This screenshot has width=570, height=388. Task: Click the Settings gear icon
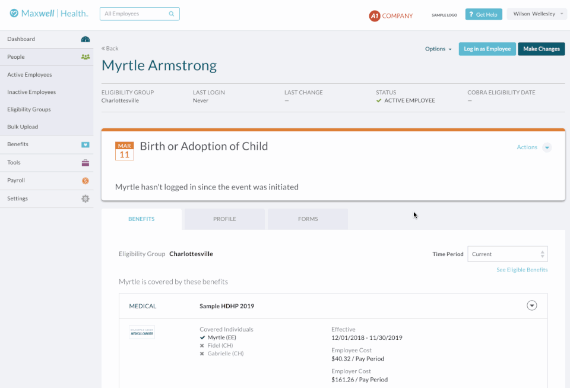(85, 198)
